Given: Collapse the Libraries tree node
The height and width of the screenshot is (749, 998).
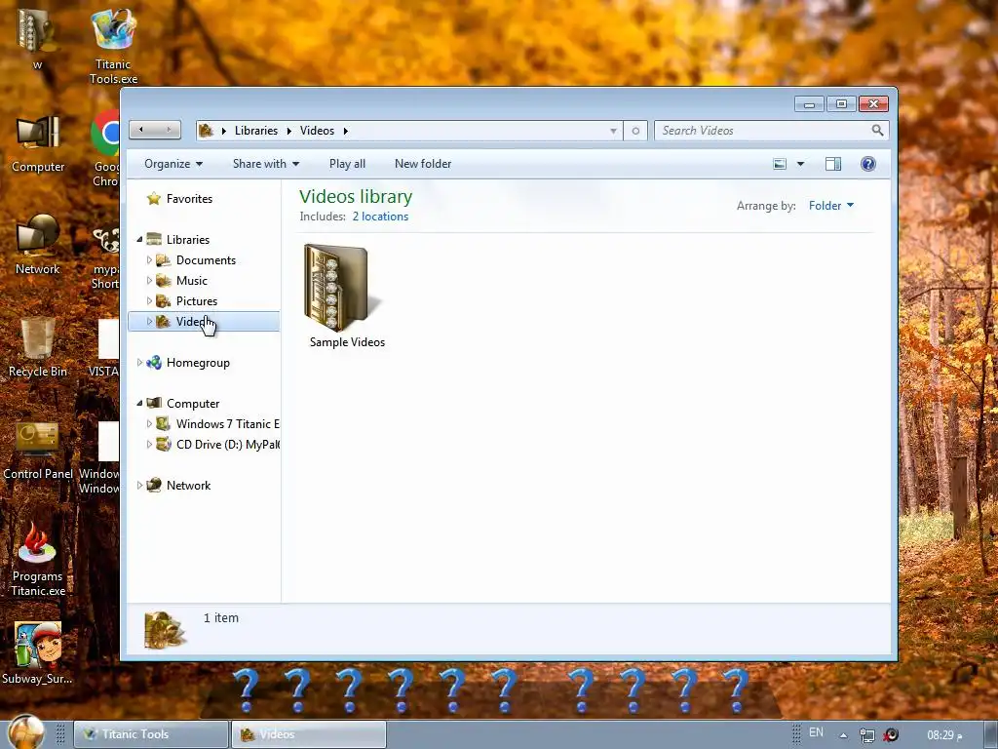Looking at the screenshot, I should pos(139,240).
